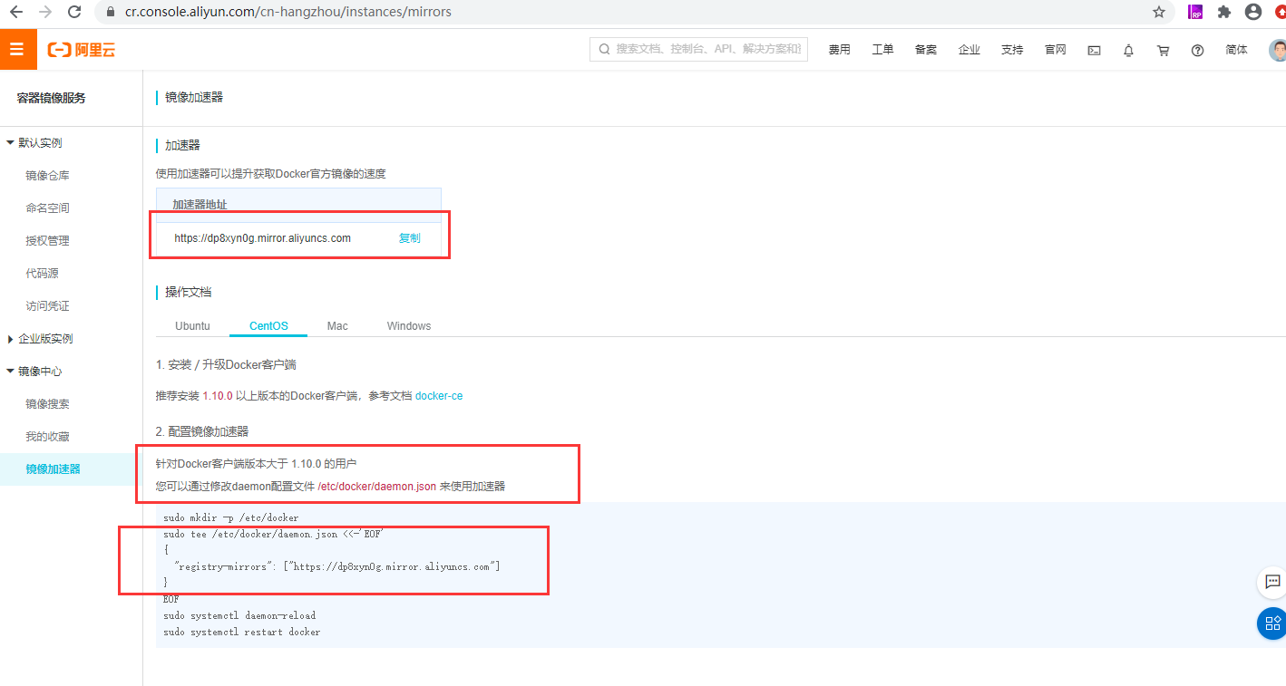
Task: Switch to the Windows tab
Action: pos(409,325)
